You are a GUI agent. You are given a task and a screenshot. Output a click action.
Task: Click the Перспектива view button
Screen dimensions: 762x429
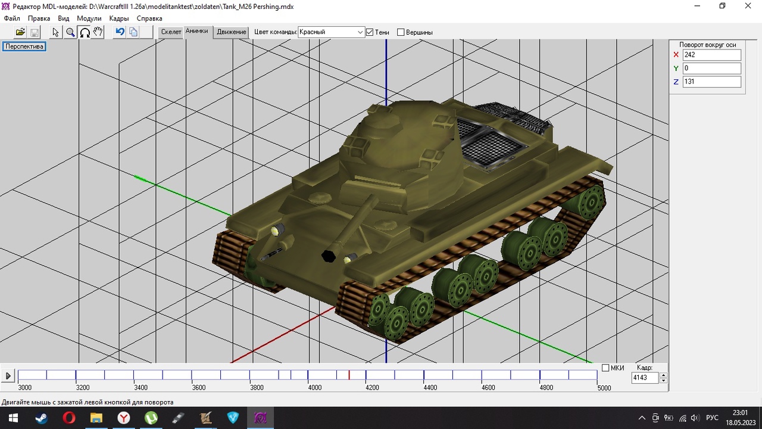(x=24, y=46)
